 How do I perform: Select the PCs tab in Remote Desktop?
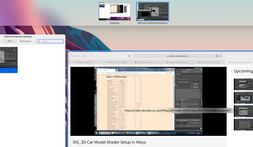(10, 41)
